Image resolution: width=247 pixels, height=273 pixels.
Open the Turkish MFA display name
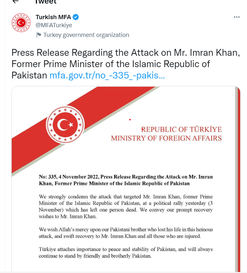tap(53, 17)
